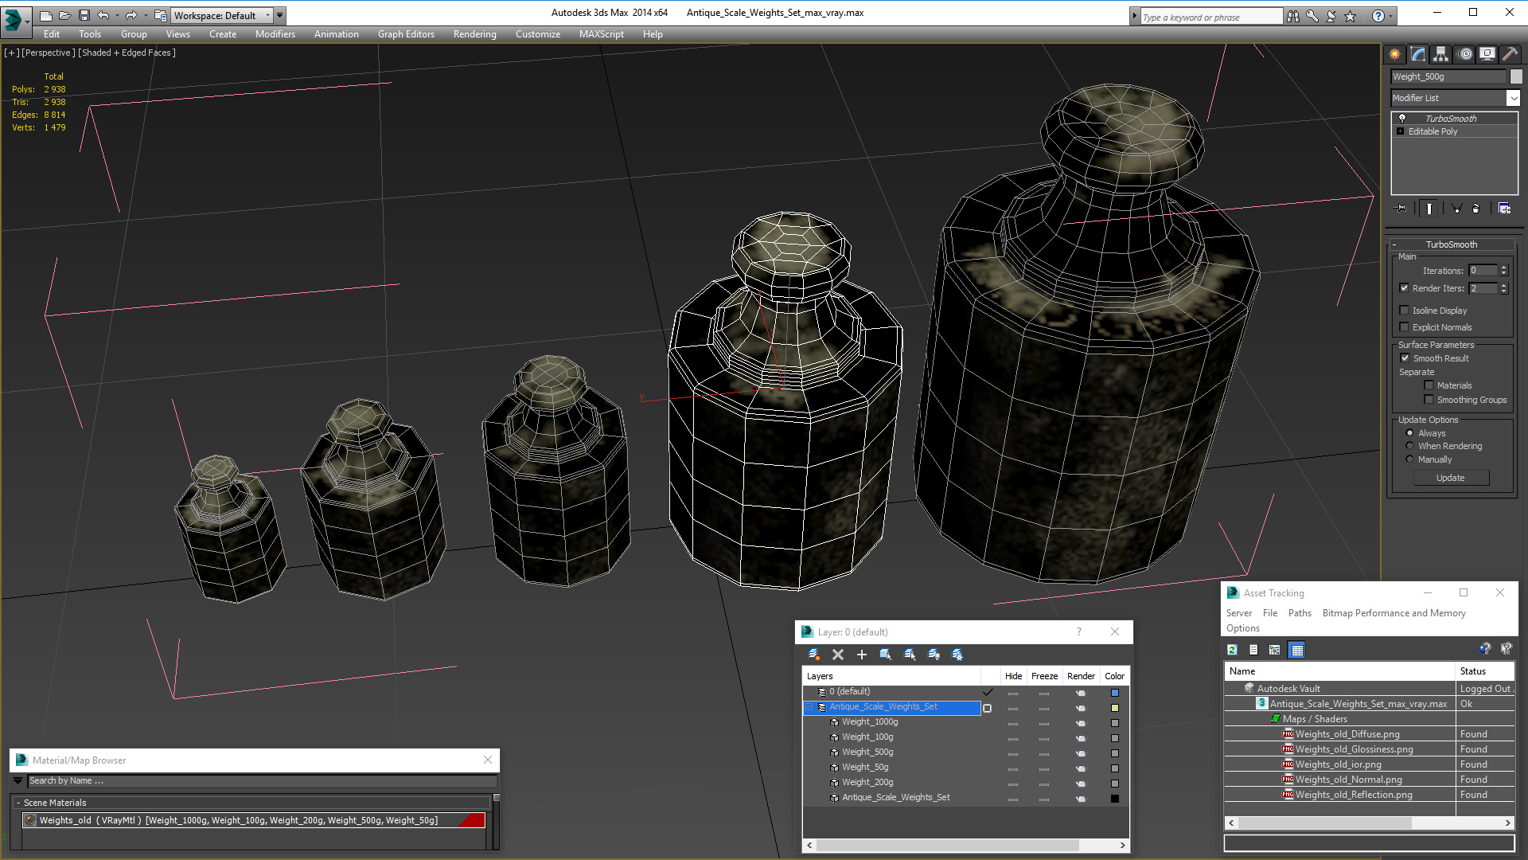This screenshot has width=1528, height=860.
Task: Open the Utilities hammer tab
Action: click(x=1510, y=53)
